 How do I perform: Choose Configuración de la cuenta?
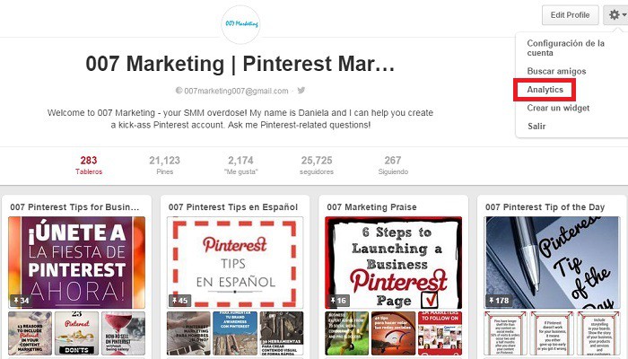pos(565,48)
